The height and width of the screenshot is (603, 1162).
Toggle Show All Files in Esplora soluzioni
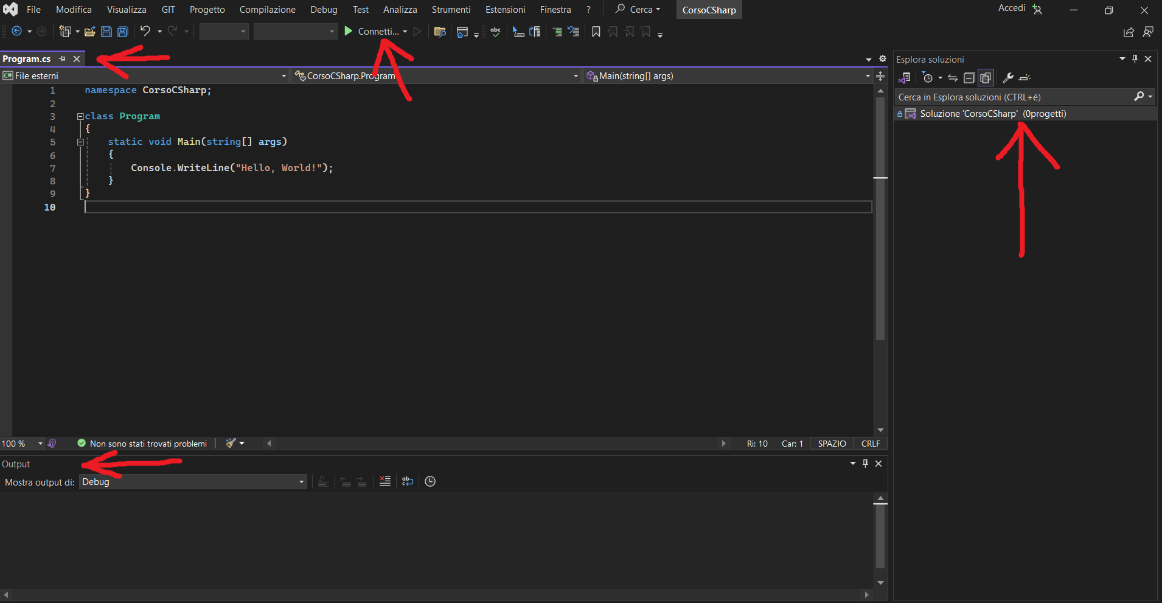(x=986, y=77)
